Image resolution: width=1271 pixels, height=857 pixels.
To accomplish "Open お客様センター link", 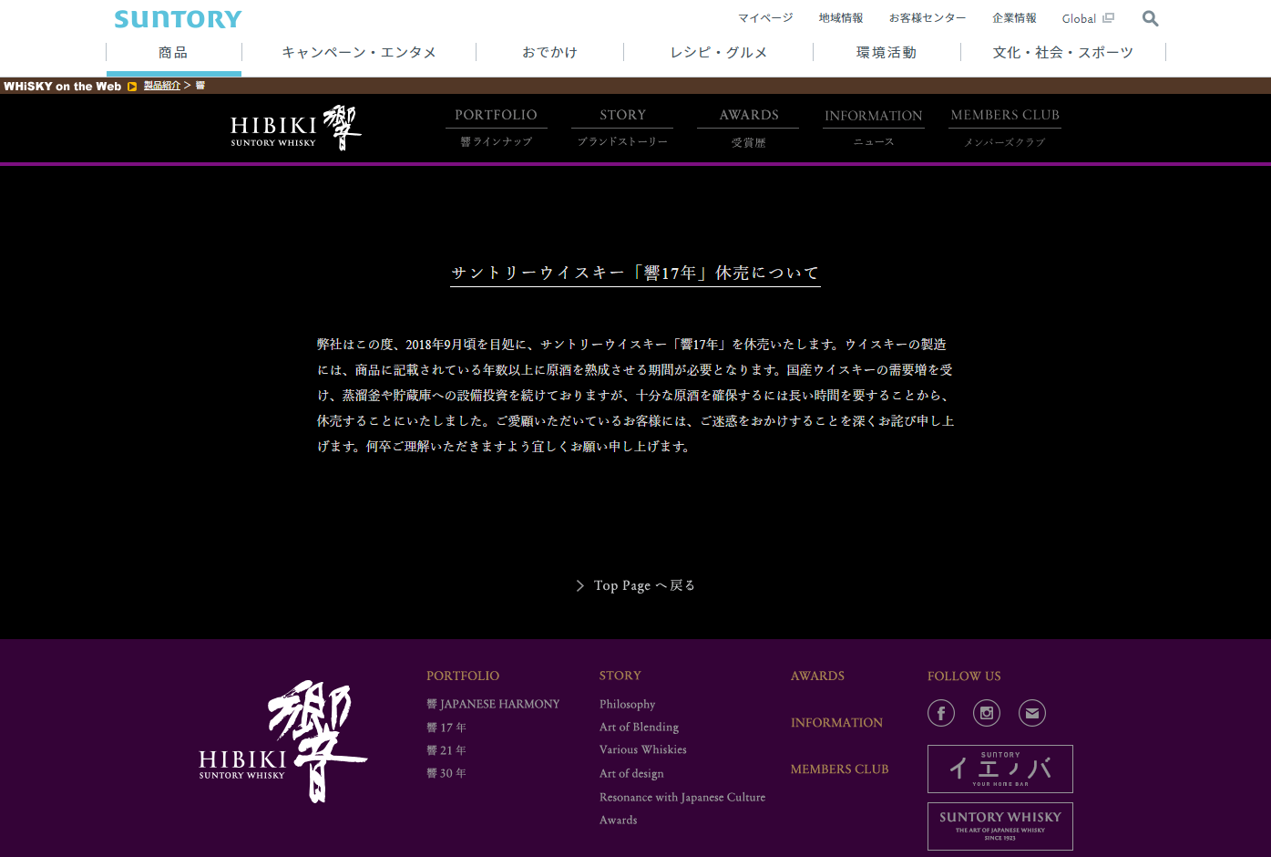I will click(928, 18).
